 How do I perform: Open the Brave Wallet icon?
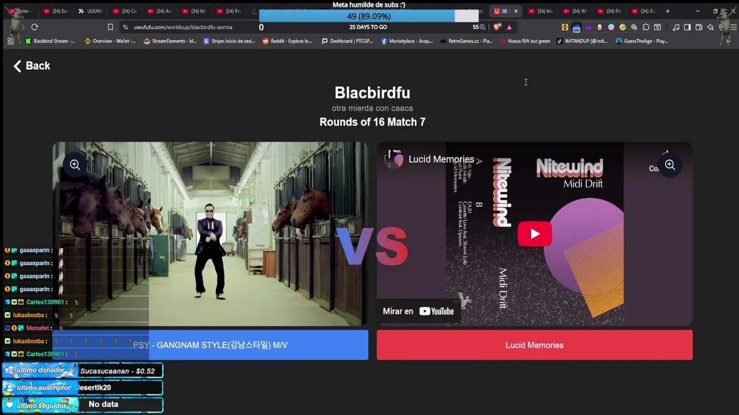pos(699,27)
